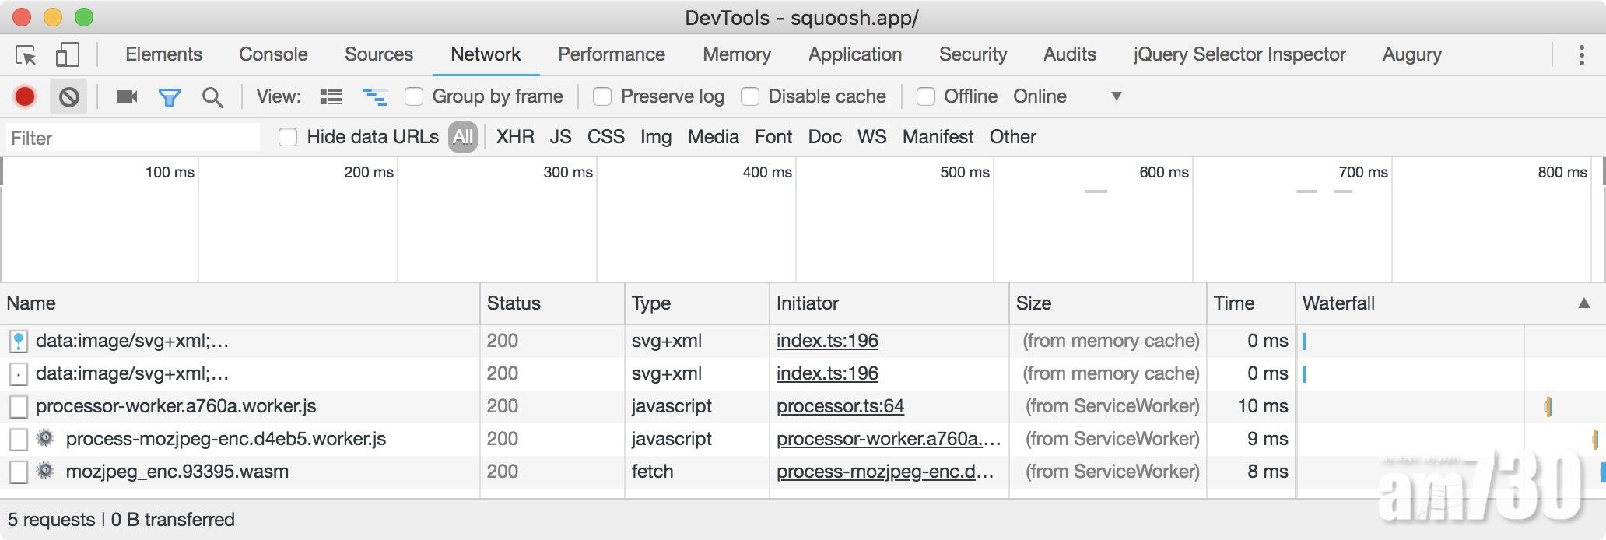This screenshot has width=1606, height=540.
Task: Enable the Preserve log checkbox
Action: [601, 96]
